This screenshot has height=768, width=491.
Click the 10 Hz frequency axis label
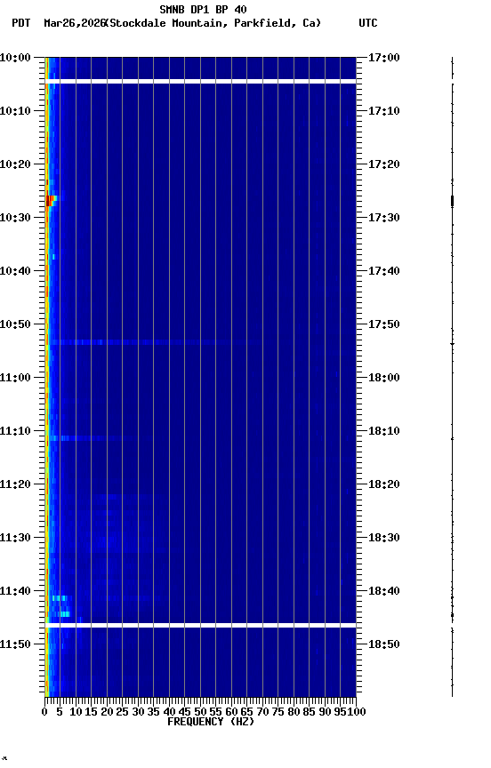coord(76,712)
